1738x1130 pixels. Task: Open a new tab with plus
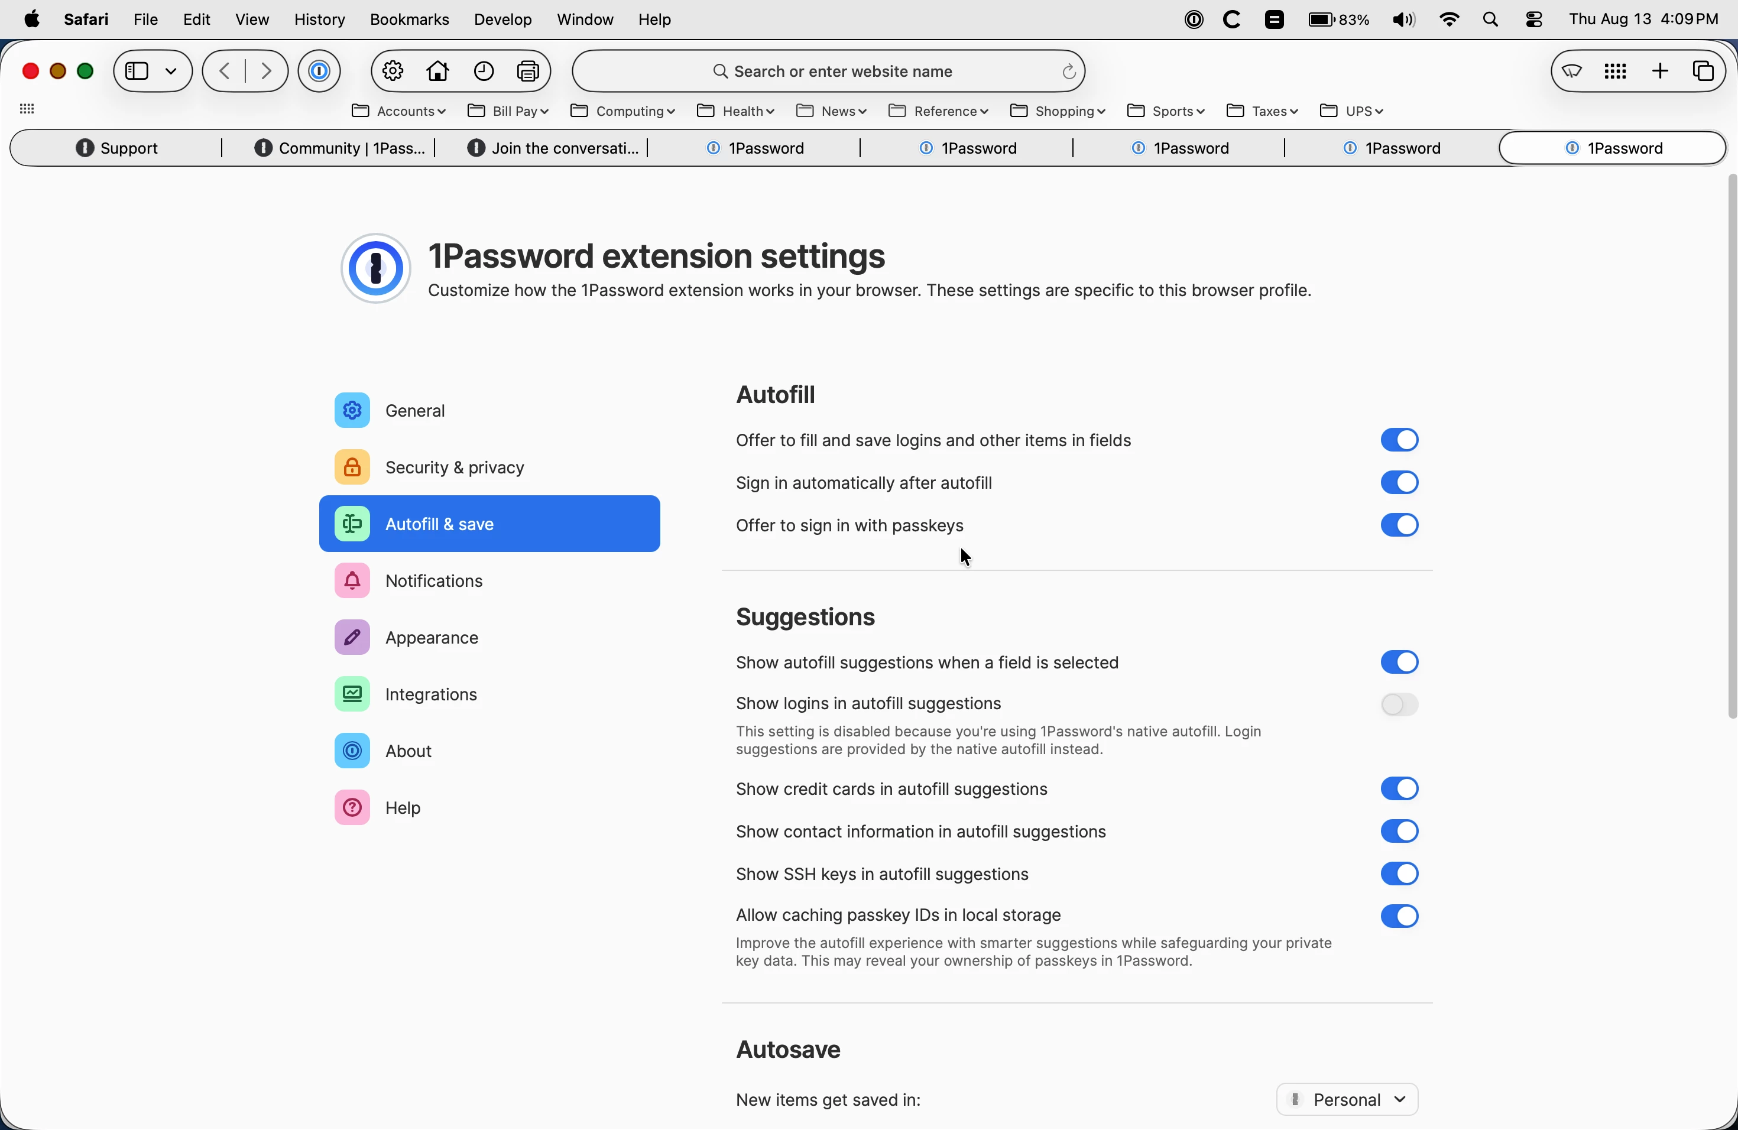(x=1660, y=72)
